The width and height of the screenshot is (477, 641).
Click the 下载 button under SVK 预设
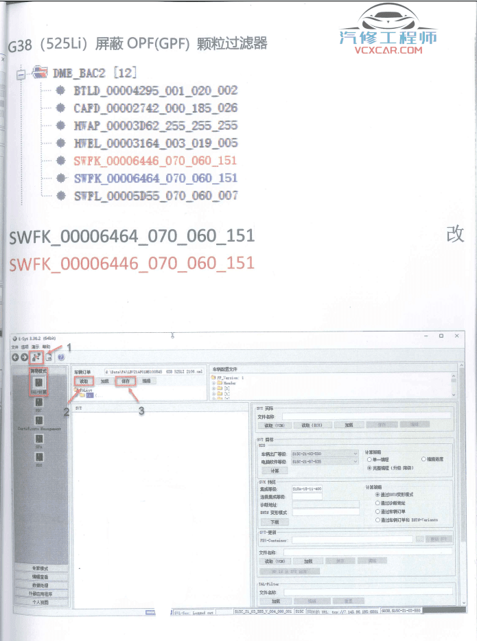tap(275, 522)
